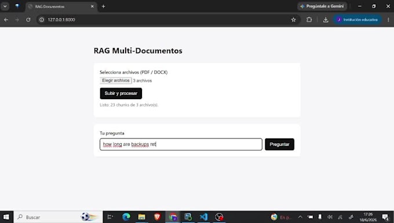Click the 'Tu pregunta' label

[112, 133]
